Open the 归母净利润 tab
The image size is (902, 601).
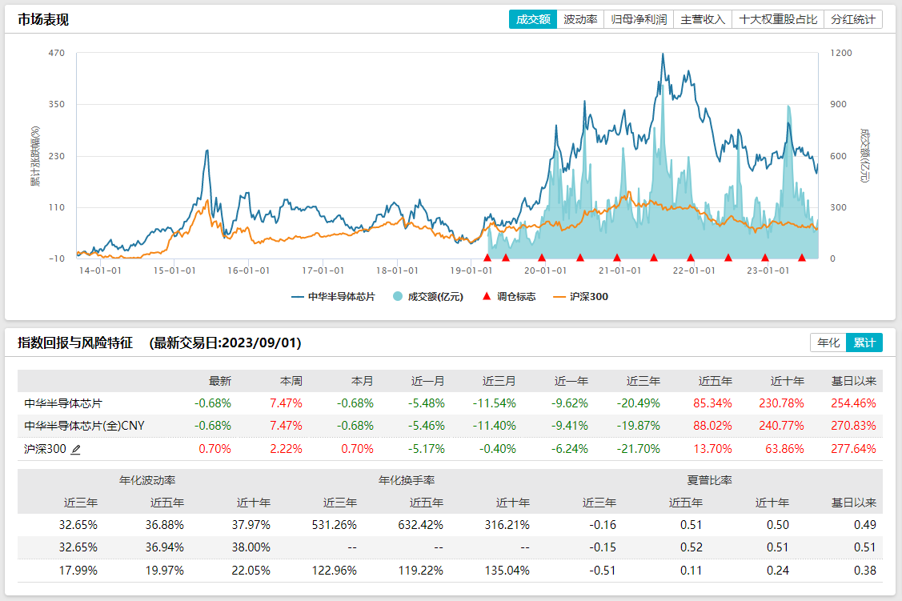(x=639, y=19)
